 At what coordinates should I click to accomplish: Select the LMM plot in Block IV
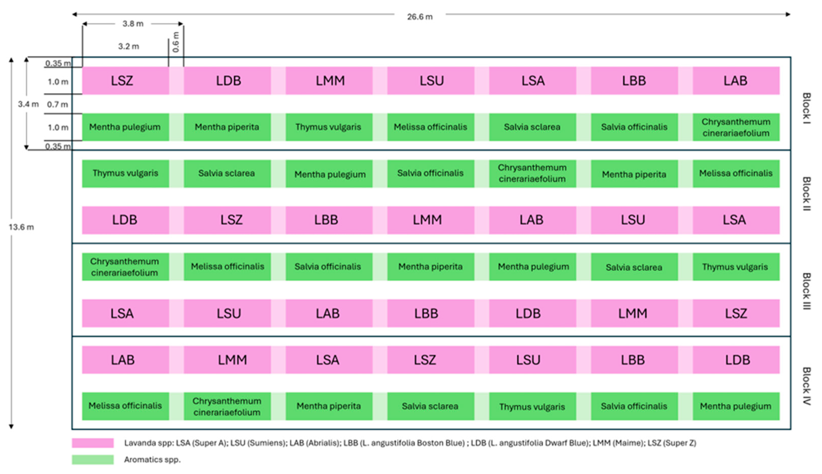click(x=227, y=360)
